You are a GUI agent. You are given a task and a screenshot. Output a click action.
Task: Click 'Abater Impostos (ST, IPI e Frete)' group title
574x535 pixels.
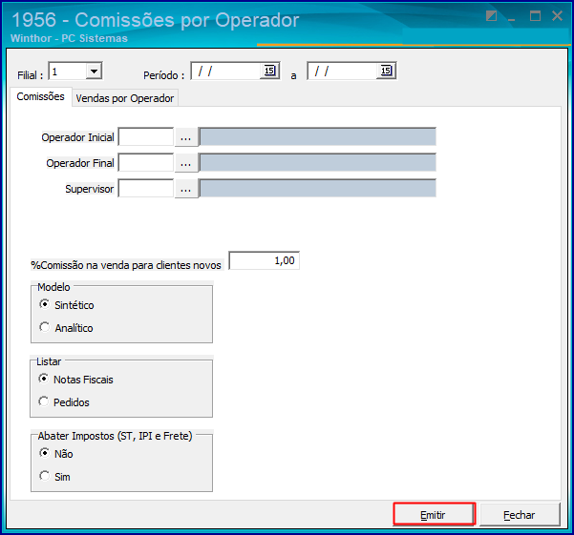(x=115, y=436)
